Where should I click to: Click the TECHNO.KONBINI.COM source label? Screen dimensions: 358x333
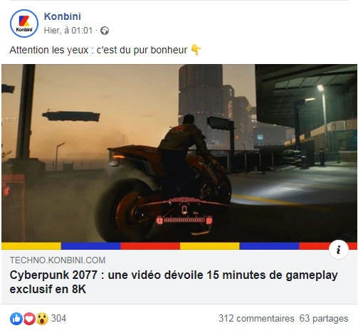tap(58, 260)
